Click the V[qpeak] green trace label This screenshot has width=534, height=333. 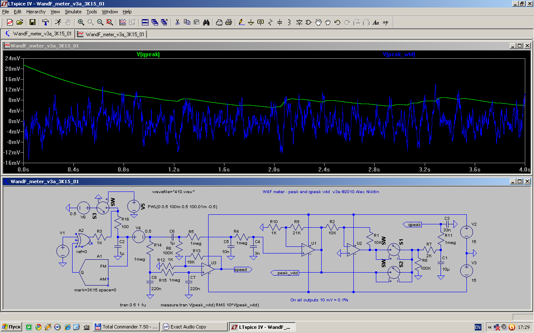pyautogui.click(x=148, y=55)
